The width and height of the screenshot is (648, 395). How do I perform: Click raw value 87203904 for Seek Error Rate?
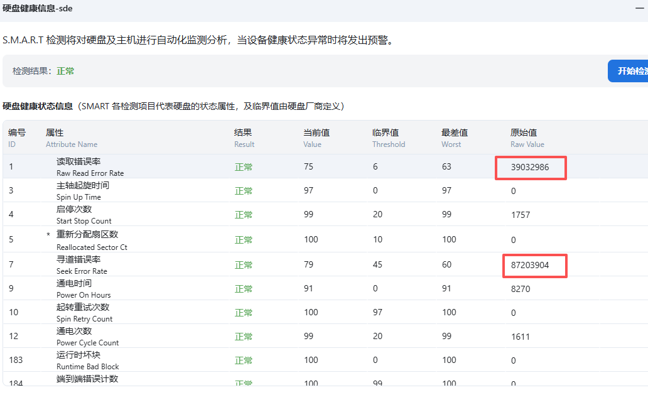(x=531, y=266)
